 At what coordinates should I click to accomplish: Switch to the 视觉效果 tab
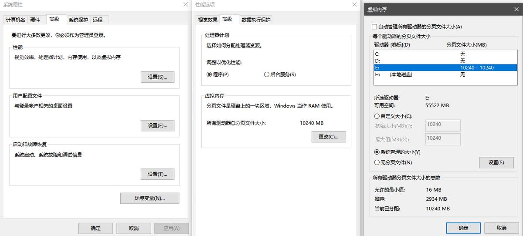[207, 20]
